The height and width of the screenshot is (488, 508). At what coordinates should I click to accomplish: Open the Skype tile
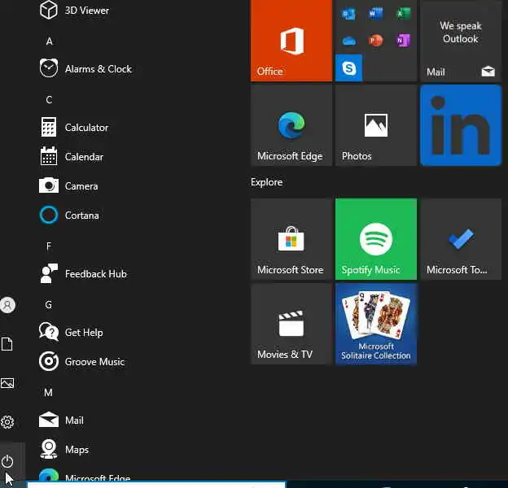click(x=349, y=68)
